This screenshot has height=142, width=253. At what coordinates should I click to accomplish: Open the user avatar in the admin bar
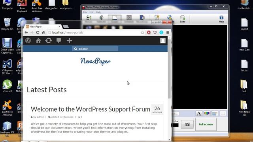[x=163, y=41]
